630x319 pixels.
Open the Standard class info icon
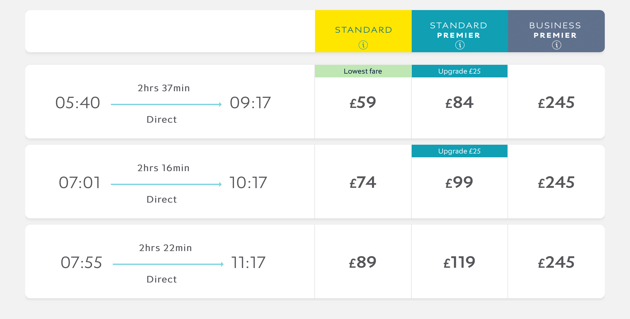point(363,45)
